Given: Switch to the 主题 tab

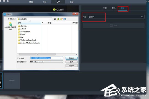Looking at the screenshot, I should coord(105,8).
